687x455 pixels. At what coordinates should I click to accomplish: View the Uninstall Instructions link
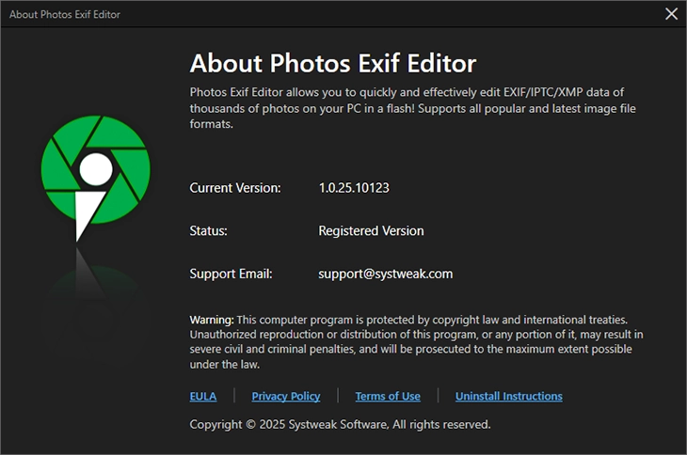tap(509, 397)
